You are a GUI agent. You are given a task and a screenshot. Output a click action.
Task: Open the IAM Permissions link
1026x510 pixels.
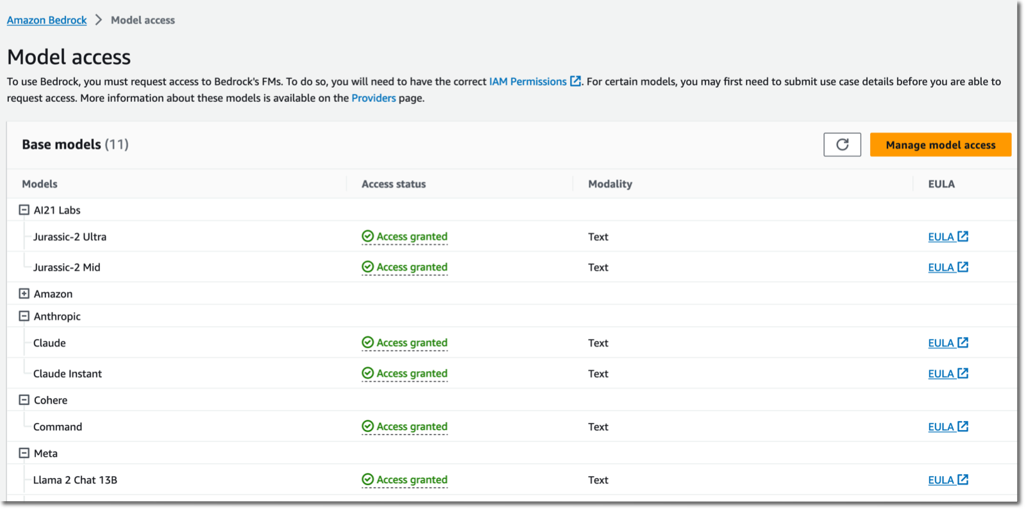527,81
